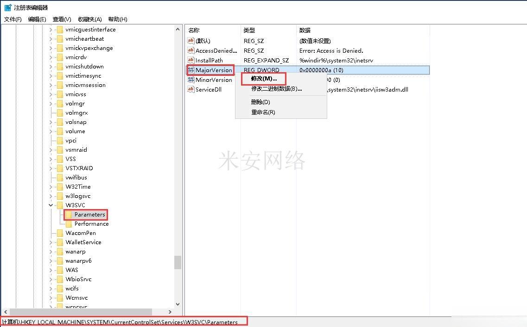This screenshot has height=327, width=527.
Task: Expand the wanarp tree node
Action: [x=51, y=252]
